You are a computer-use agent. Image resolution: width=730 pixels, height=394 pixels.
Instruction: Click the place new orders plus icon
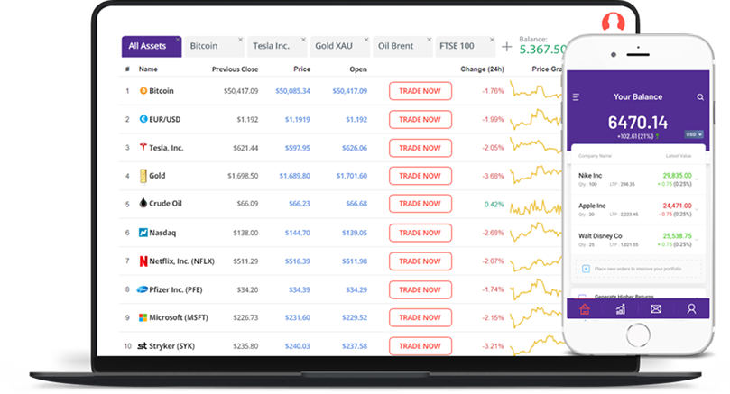(x=587, y=269)
